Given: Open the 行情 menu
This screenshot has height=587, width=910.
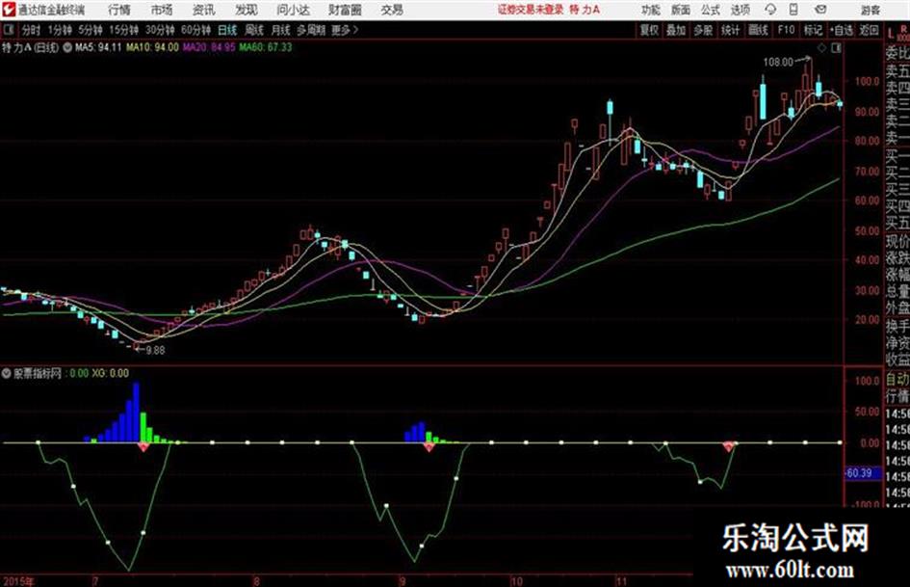Looking at the screenshot, I should (119, 10).
